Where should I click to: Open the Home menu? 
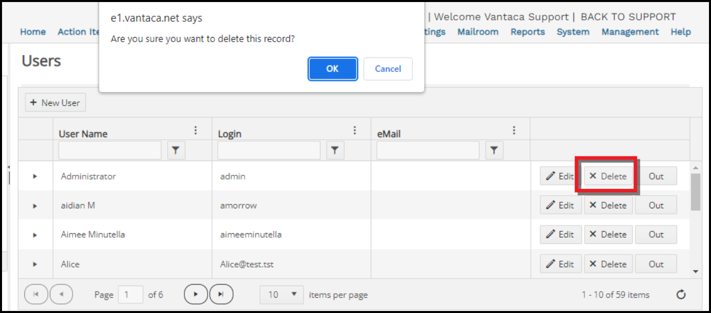(33, 32)
